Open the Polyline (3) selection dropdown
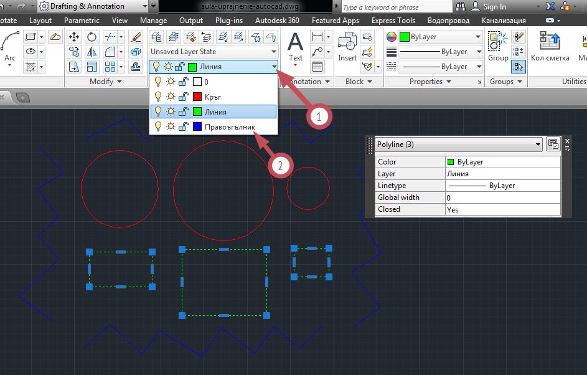The height and width of the screenshot is (375, 587). tap(459, 145)
